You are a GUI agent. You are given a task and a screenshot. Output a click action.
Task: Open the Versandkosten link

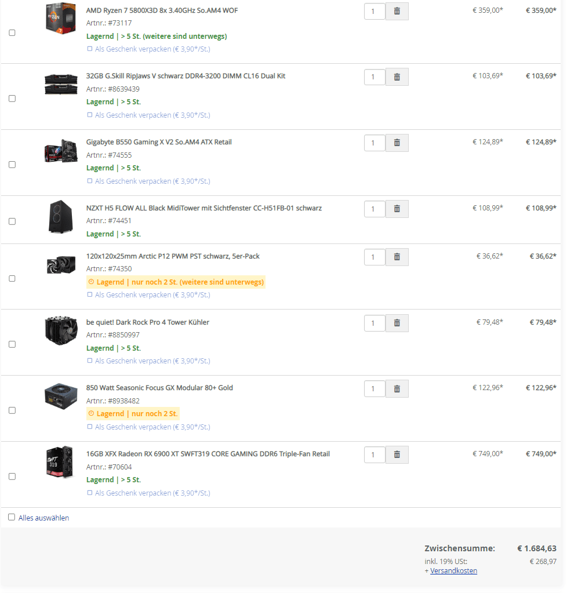coord(453,571)
